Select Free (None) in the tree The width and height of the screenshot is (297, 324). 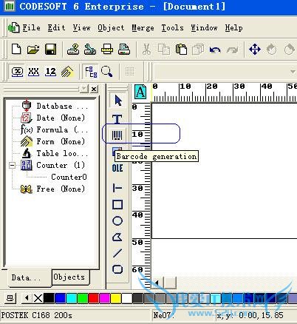click(53, 189)
